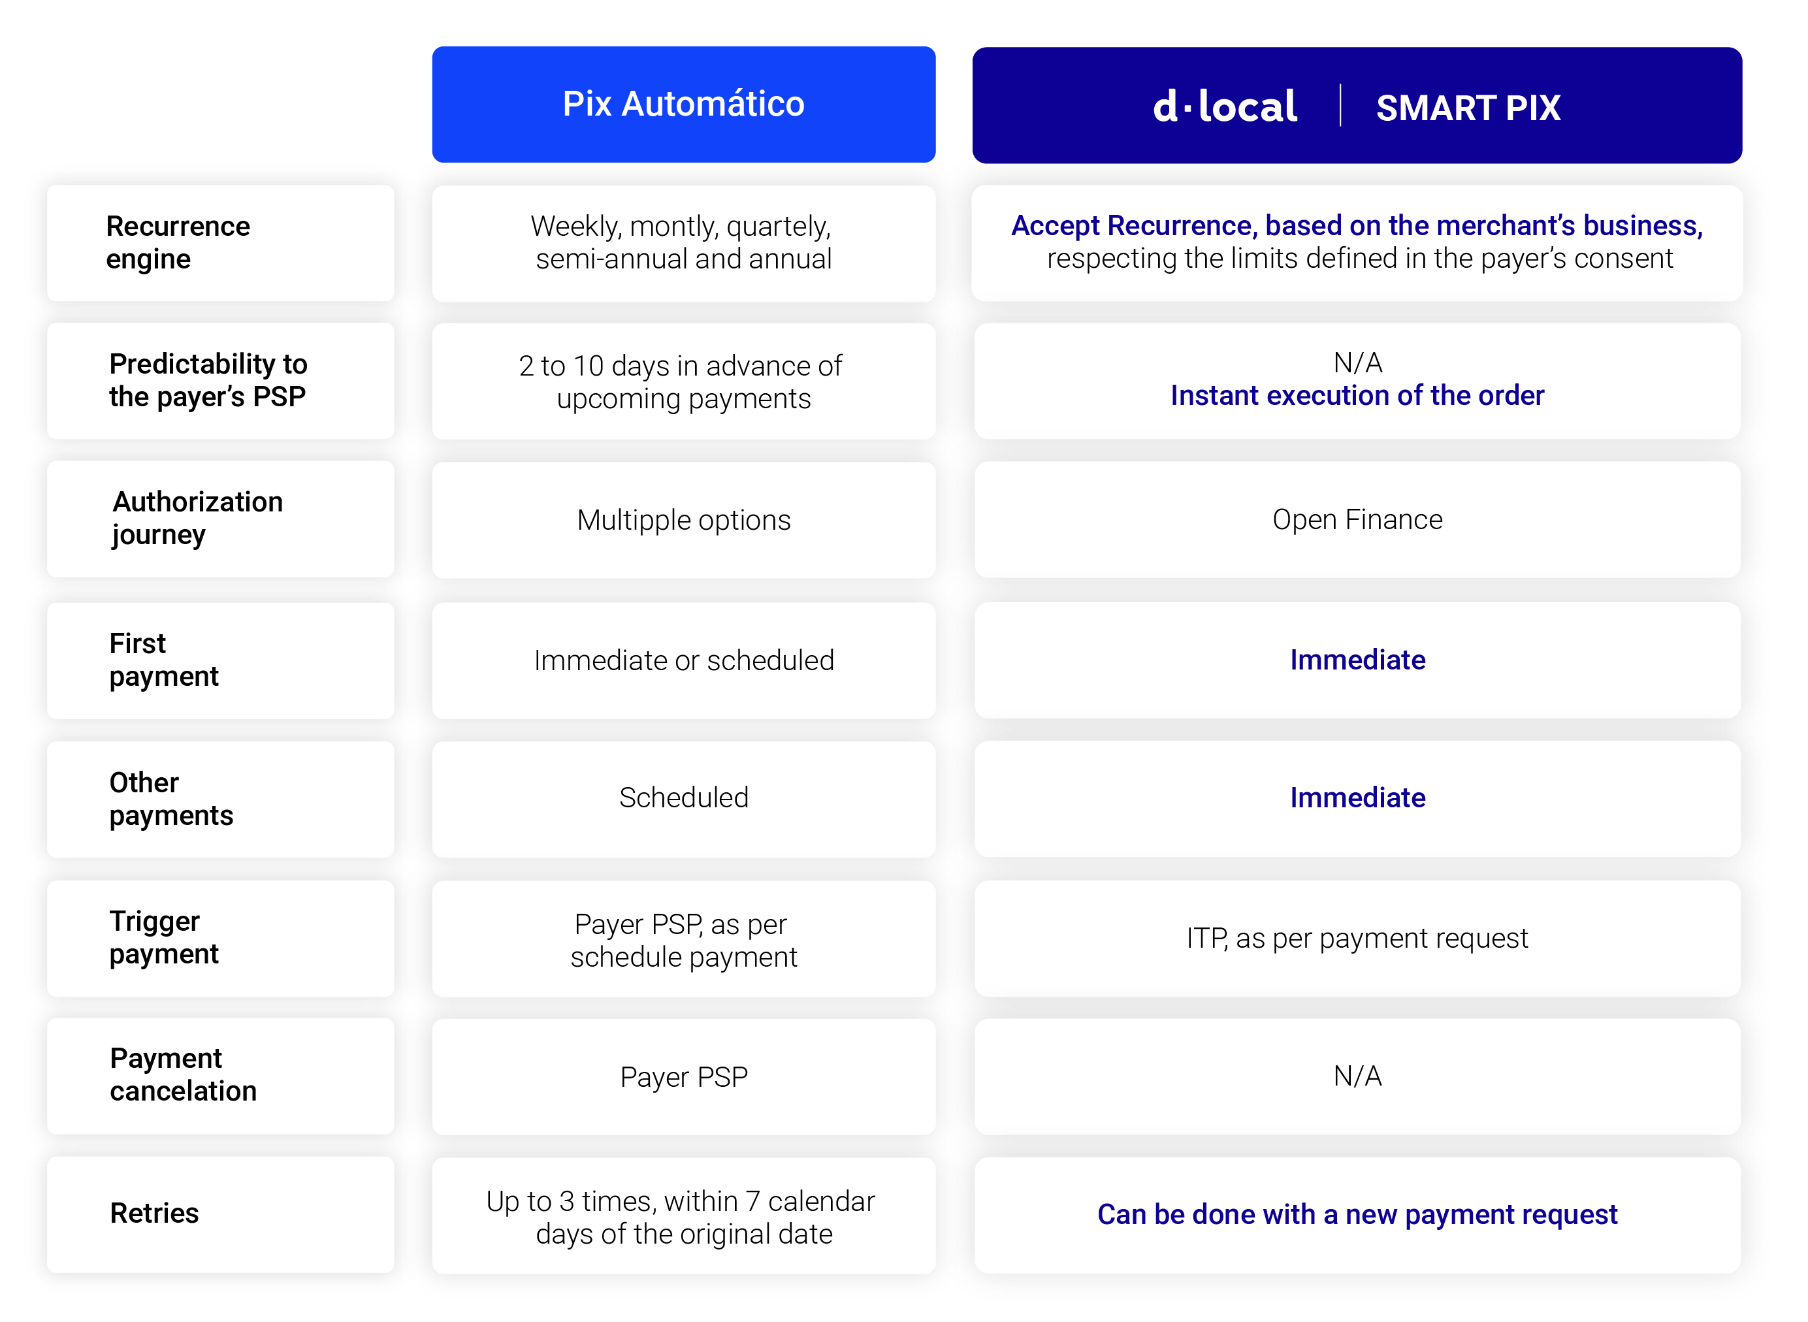Screen dimensions: 1808x1322
Task: Click 'Accept Recurrence, based on the merchant's business' text
Action: [x=1357, y=227]
